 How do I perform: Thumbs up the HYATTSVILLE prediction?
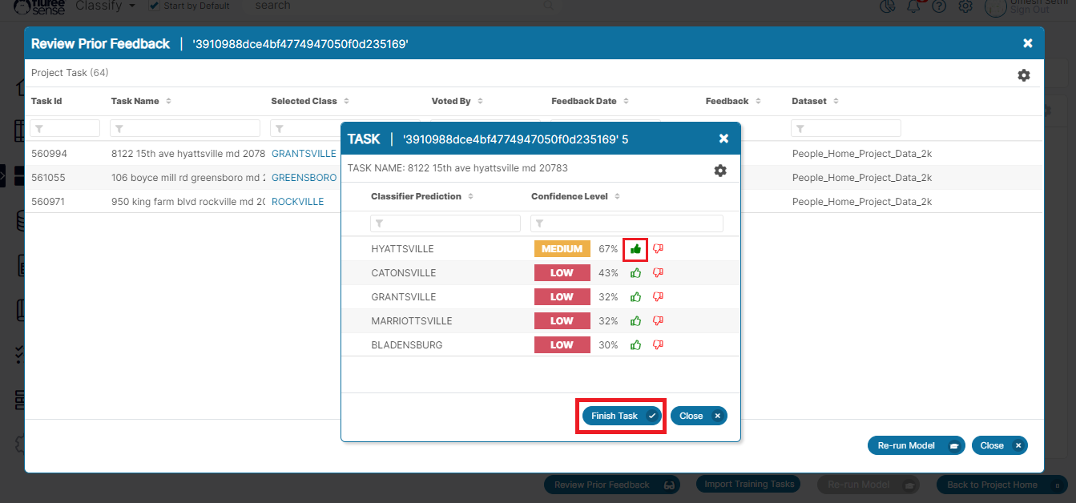pos(635,249)
